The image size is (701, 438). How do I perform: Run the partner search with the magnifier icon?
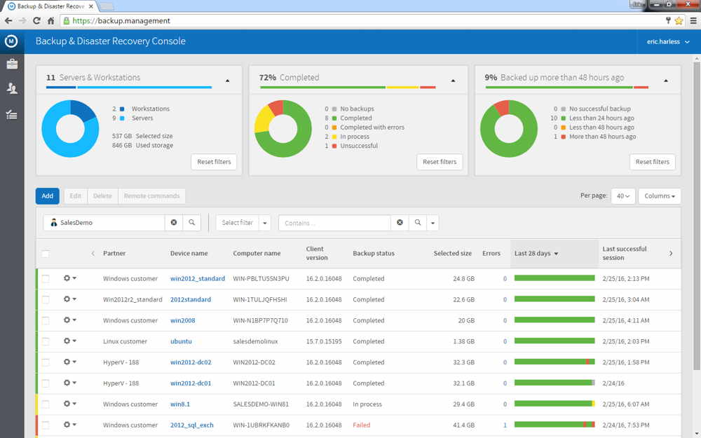(191, 222)
